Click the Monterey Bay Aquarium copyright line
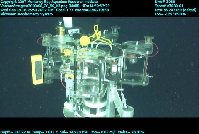199x134 pixels. [49, 2]
